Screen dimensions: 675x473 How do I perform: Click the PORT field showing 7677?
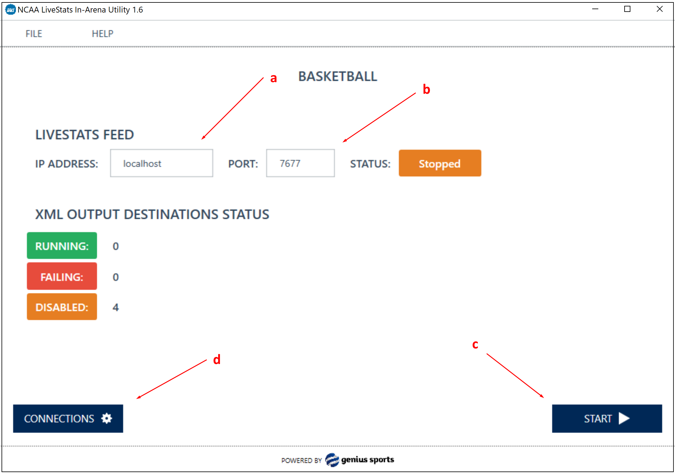click(300, 163)
